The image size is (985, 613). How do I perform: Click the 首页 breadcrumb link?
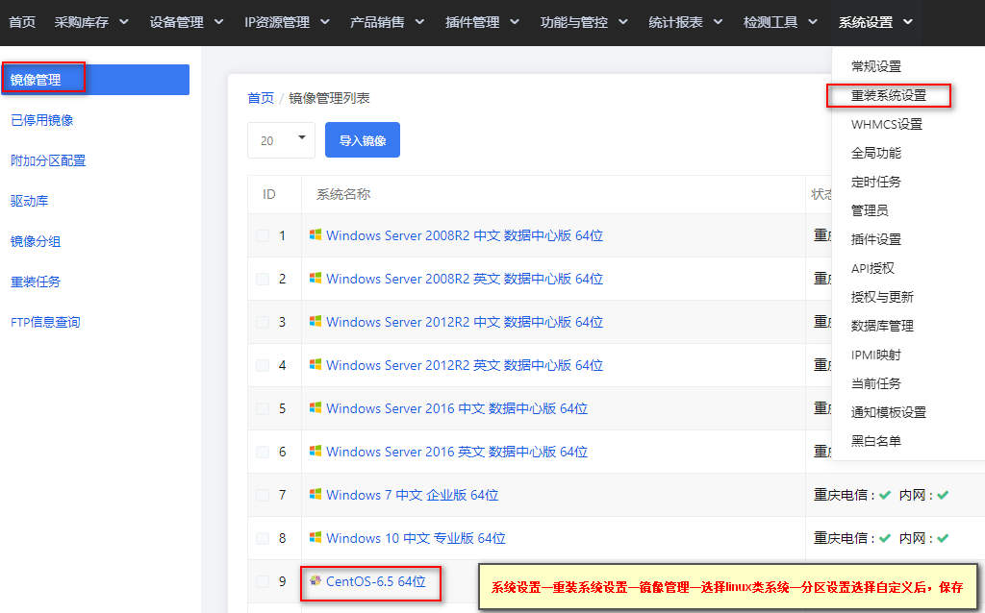[x=261, y=98]
